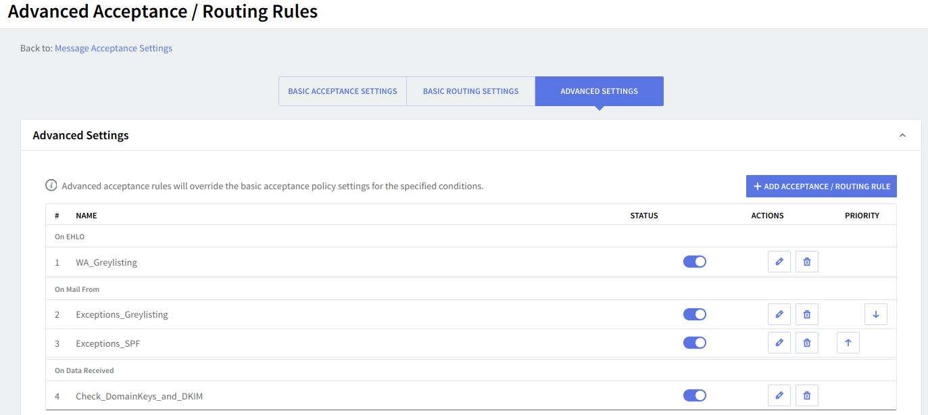Image resolution: width=928 pixels, height=415 pixels.
Task: Move Exceptions_SPF up in priority
Action: (x=848, y=343)
